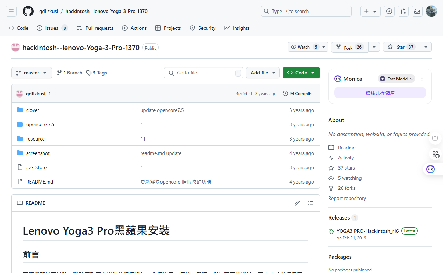Image resolution: width=443 pixels, height=273 pixels.
Task: Open the green Code dropdown
Action: 301,73
